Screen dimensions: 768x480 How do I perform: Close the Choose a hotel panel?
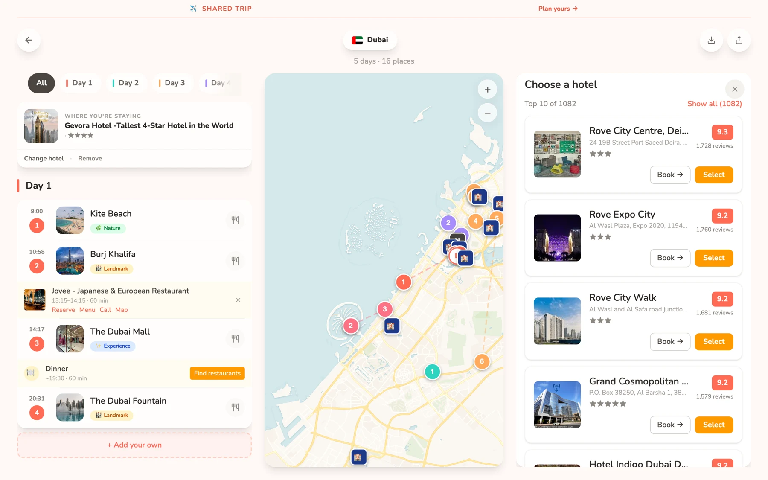(734, 89)
